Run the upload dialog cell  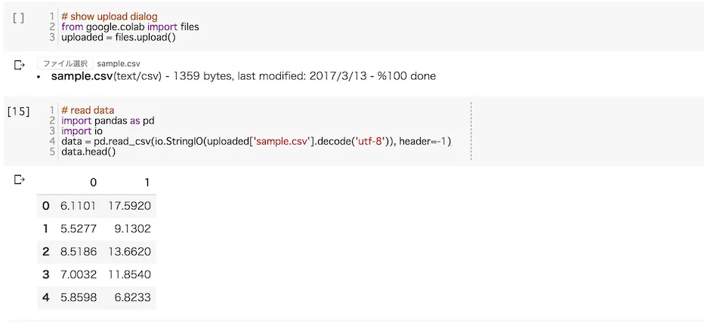[x=18, y=18]
